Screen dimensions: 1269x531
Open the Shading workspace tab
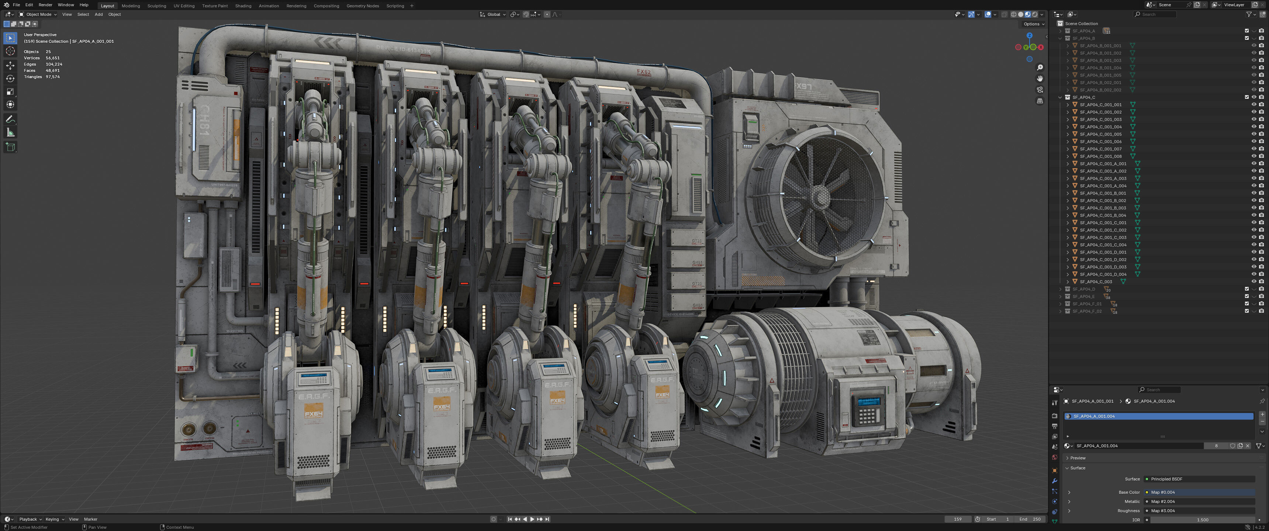click(x=243, y=6)
